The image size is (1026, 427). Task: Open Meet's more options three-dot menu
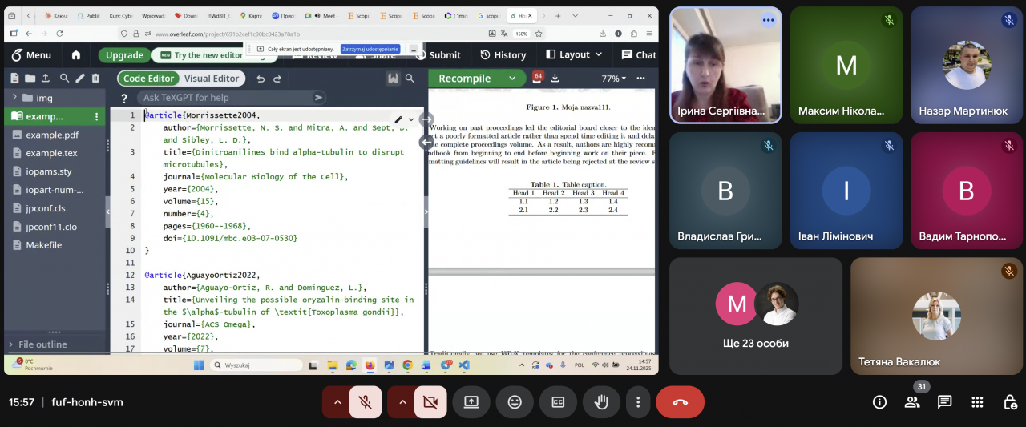[637, 402]
